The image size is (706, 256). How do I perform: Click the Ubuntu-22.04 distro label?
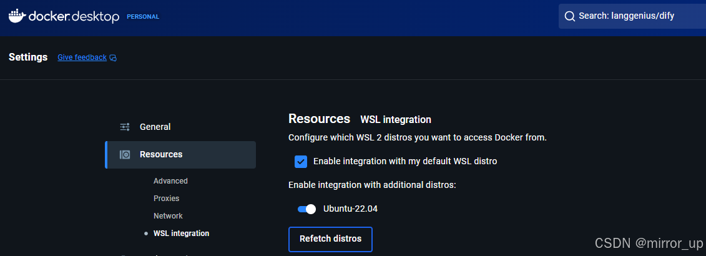tap(350, 209)
